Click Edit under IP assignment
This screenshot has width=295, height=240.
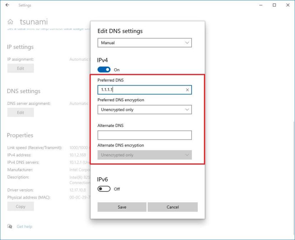(20, 68)
